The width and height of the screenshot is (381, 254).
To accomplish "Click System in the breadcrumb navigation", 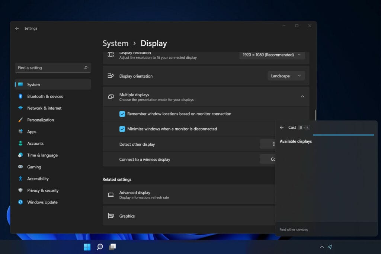I will (x=115, y=43).
